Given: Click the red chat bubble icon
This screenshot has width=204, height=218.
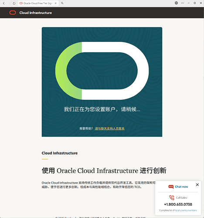Looking at the screenshot, I should (x=171, y=187).
